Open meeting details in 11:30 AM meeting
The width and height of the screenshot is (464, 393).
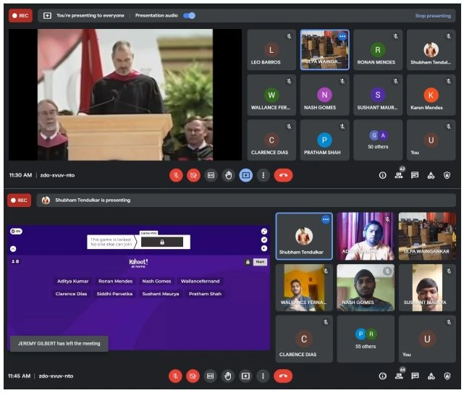click(383, 175)
